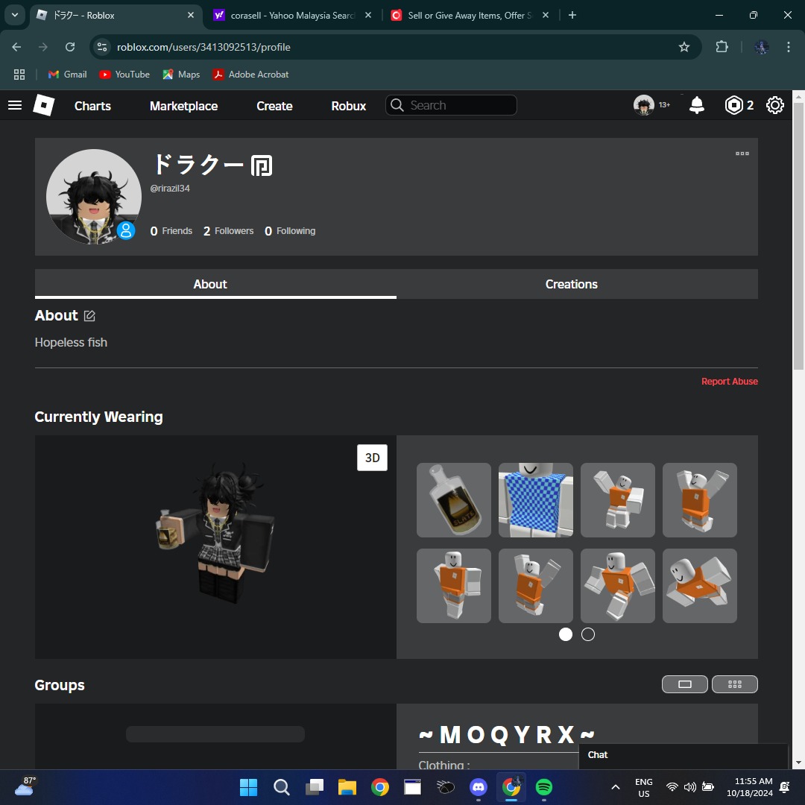Open the Robux balance icon
The height and width of the screenshot is (805, 805).
point(733,105)
